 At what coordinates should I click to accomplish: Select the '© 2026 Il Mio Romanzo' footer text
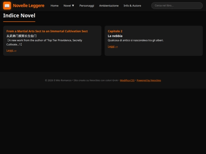point(58,80)
